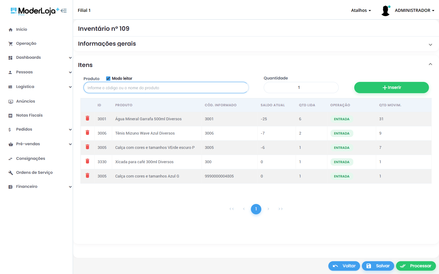Click ENTRADA badge in Calça Azul G row

342,177
